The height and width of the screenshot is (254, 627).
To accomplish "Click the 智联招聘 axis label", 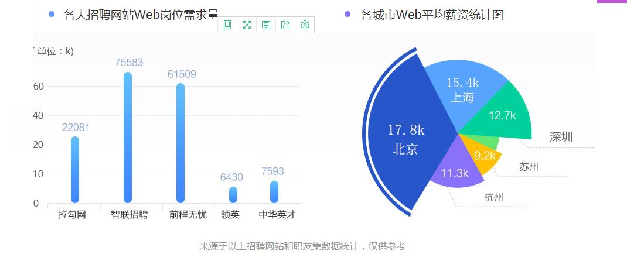I will pyautogui.click(x=130, y=215).
